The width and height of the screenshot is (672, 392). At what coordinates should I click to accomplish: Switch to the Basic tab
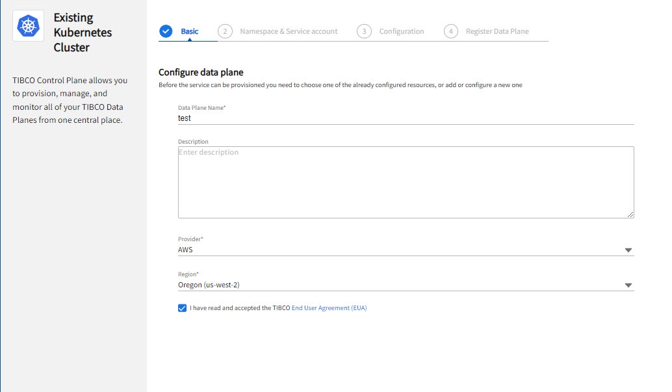(190, 31)
